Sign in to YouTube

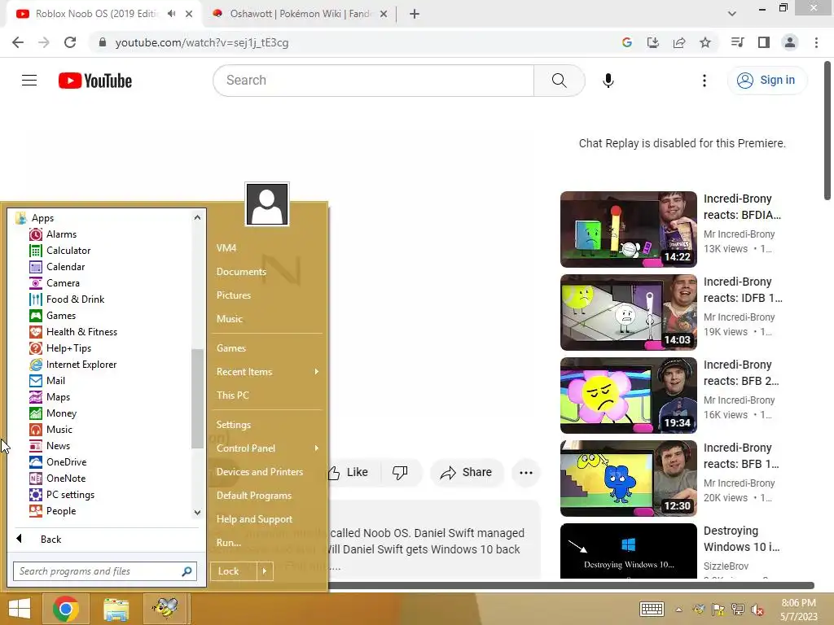pyautogui.click(x=767, y=81)
